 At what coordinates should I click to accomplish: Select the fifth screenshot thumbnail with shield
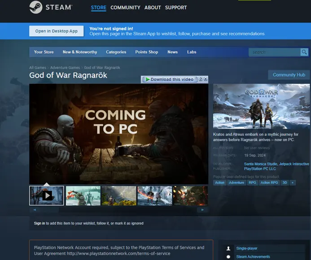pos(191,195)
